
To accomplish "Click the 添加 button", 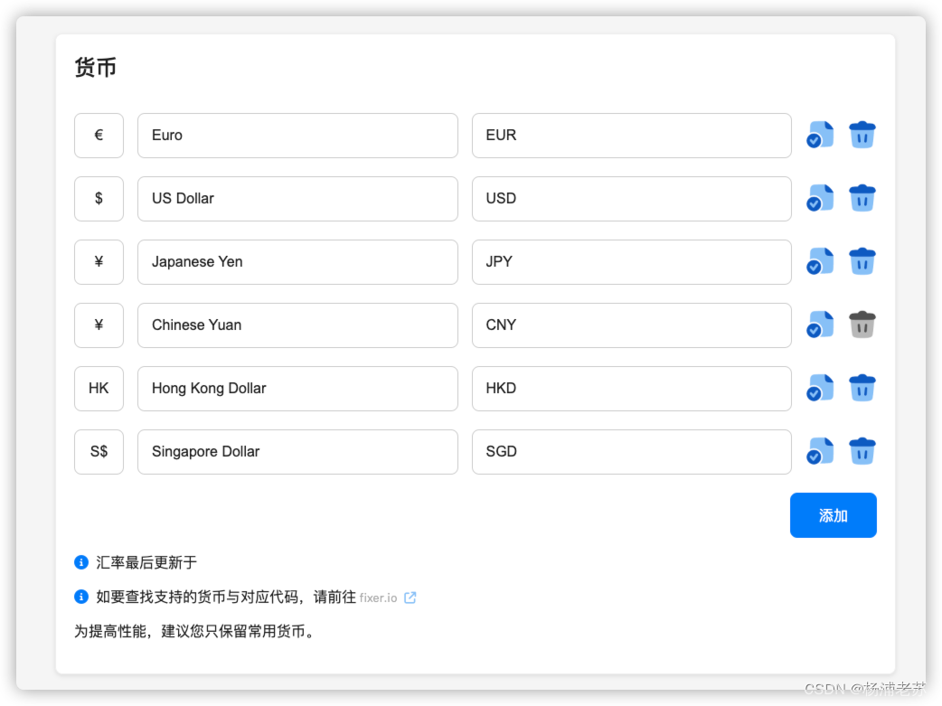I will pyautogui.click(x=834, y=515).
